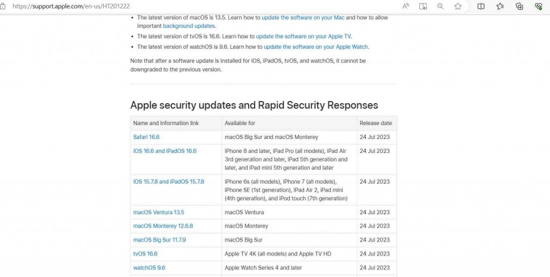Add page to favorites with star icon
This screenshot has width=550, height=277.
click(458, 6)
